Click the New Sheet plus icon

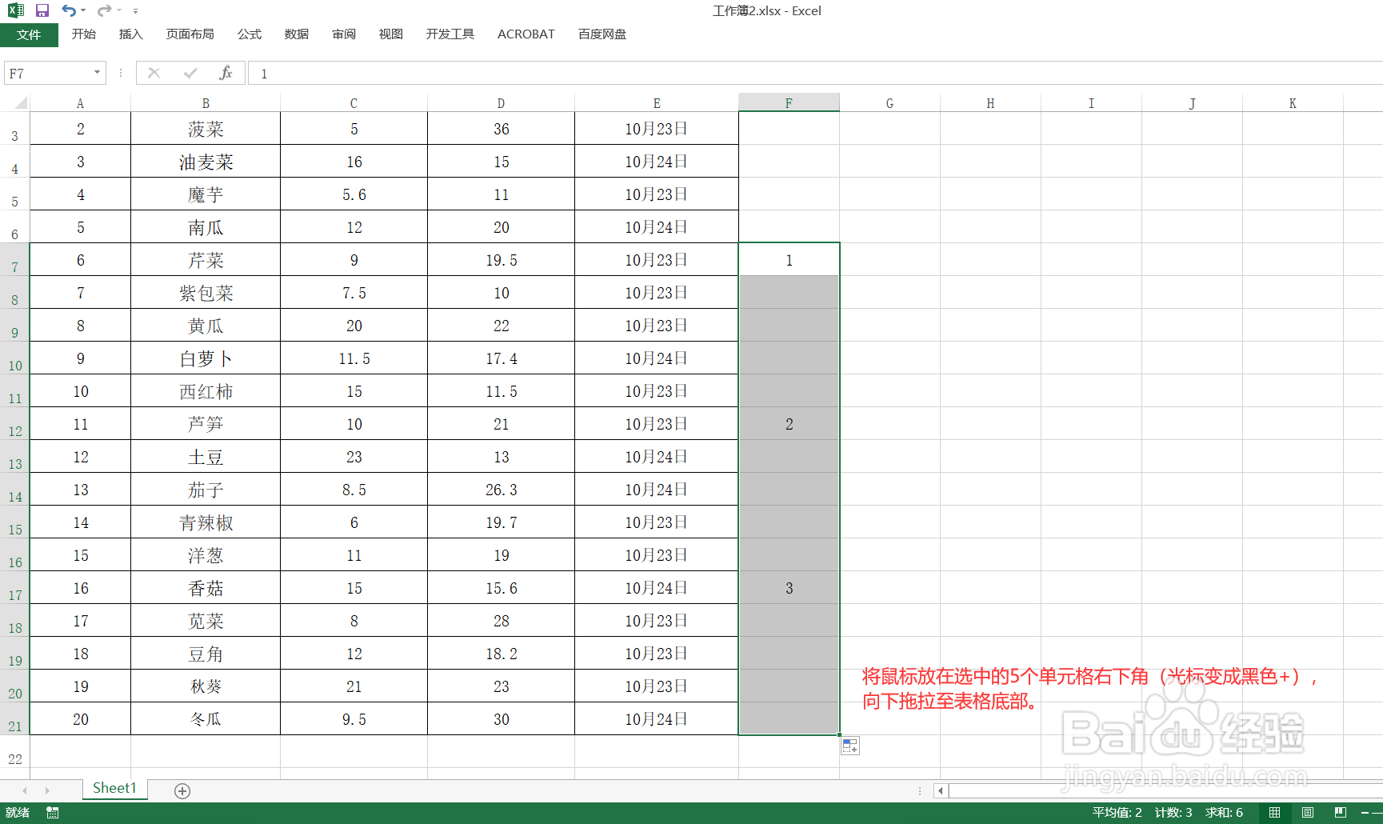tap(182, 791)
